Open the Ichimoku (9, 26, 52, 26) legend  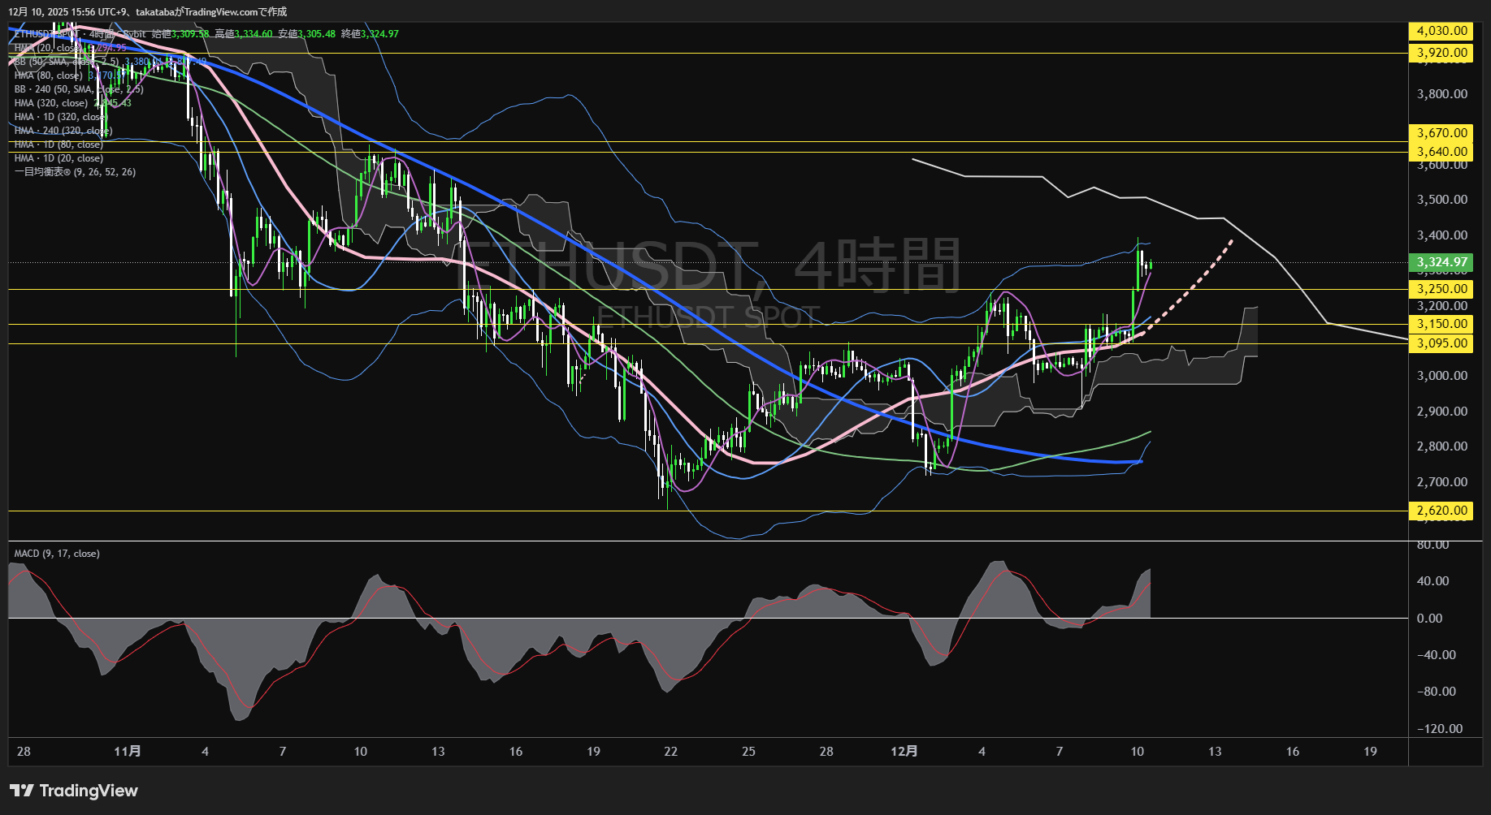[75, 172]
